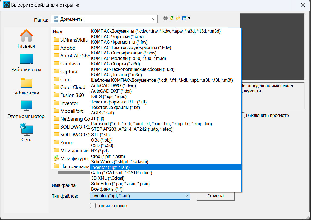Choose КОМПАС-Сборки (*.a3d) type
This screenshot has height=220, width=311.
(166, 64)
